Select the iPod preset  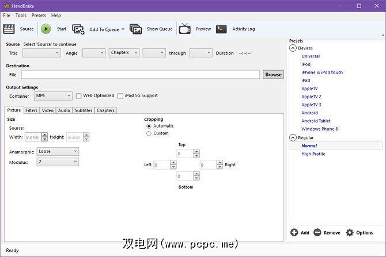306,64
